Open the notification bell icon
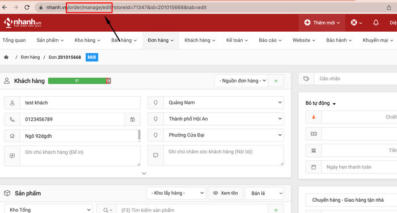The height and width of the screenshot is (213, 397). tap(375, 23)
